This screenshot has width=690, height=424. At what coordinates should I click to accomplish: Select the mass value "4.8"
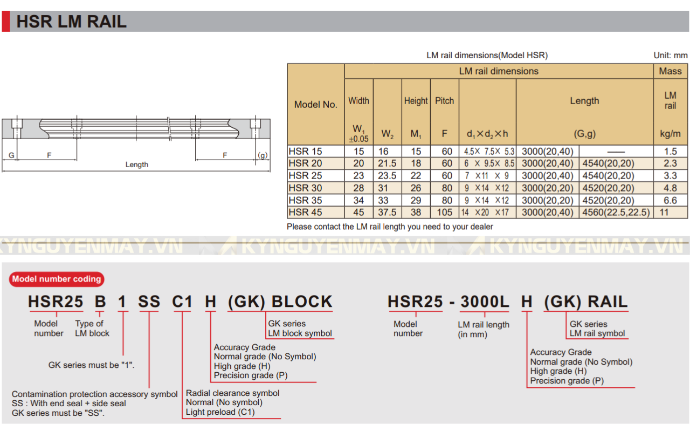click(671, 188)
